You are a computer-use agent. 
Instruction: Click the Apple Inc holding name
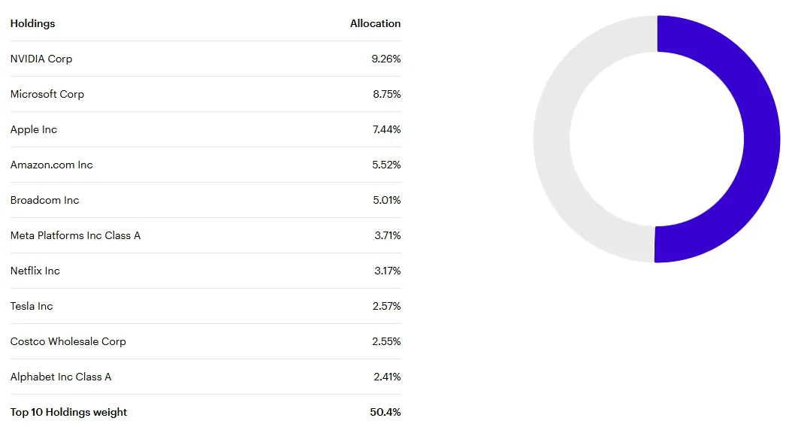pyautogui.click(x=34, y=129)
